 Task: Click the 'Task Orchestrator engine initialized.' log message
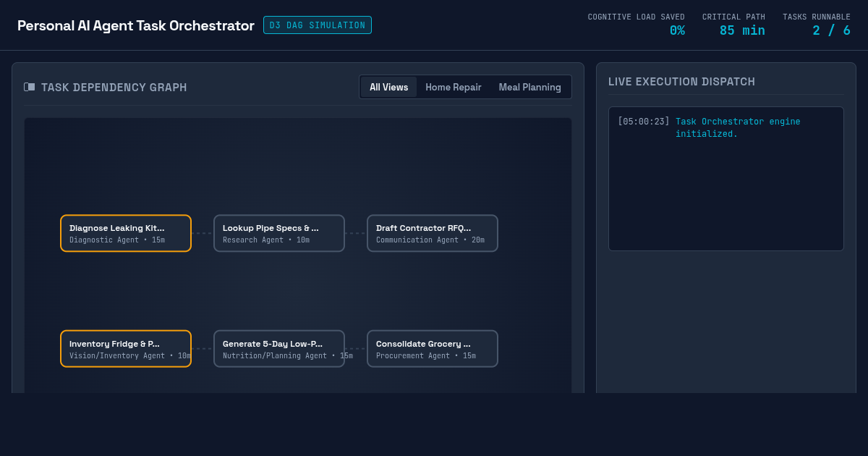(738, 127)
